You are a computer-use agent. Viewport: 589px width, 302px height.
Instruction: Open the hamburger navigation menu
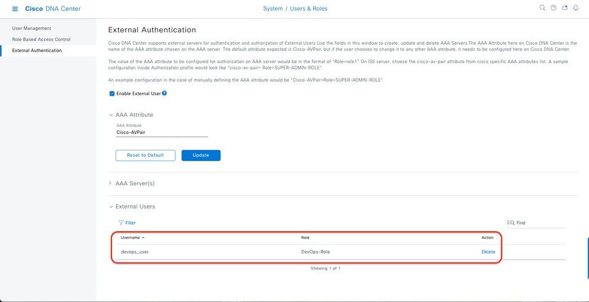click(15, 9)
